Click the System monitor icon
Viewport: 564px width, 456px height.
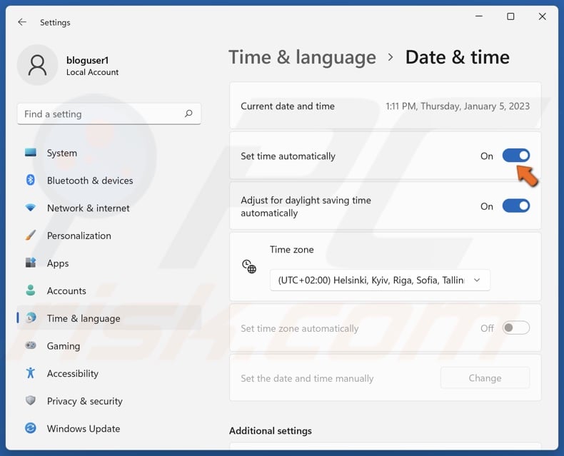coord(31,153)
